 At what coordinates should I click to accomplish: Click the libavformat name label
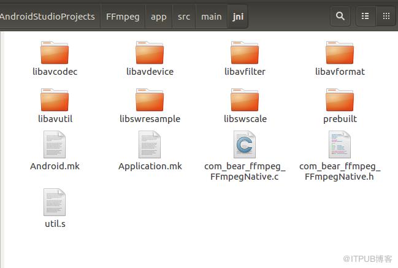pos(340,72)
